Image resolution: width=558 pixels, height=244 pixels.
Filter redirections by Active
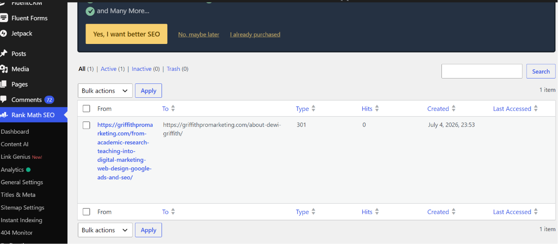coord(108,69)
